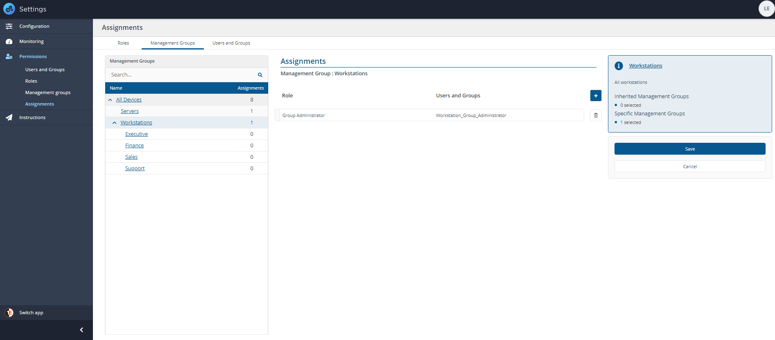The width and height of the screenshot is (775, 340).
Task: Open the Workstations tree link
Action: pyautogui.click(x=136, y=123)
